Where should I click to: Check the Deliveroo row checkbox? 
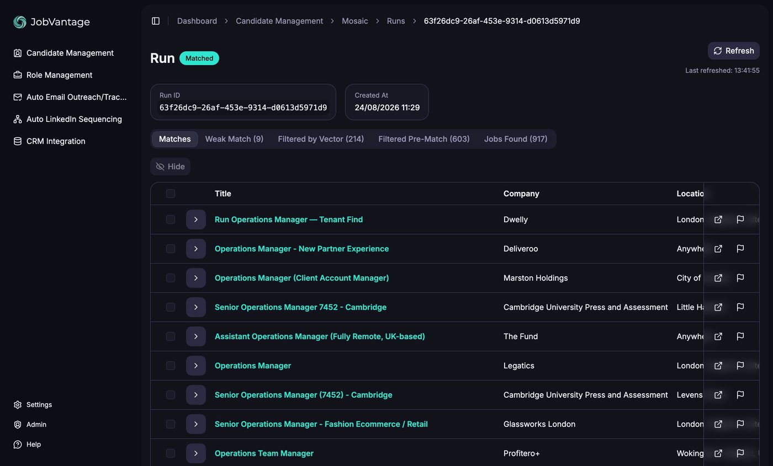point(171,249)
